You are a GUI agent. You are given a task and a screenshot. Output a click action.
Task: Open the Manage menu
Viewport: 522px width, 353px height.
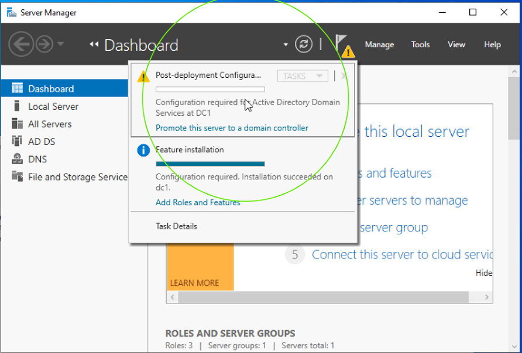click(379, 44)
